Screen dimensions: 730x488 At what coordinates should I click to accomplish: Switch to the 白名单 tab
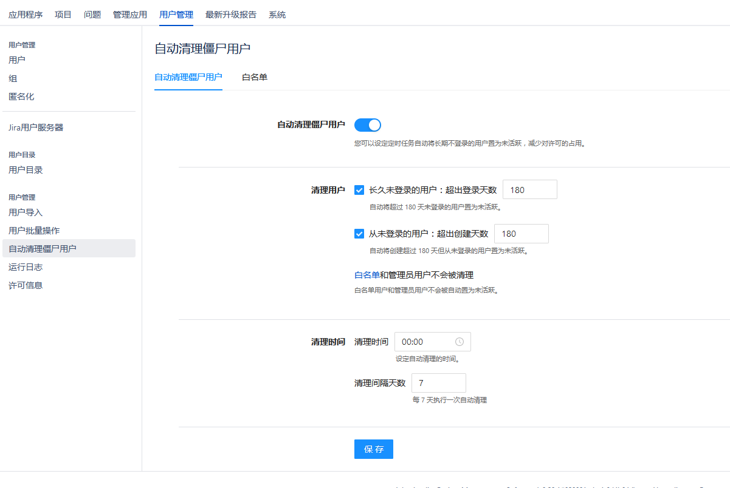tap(255, 77)
